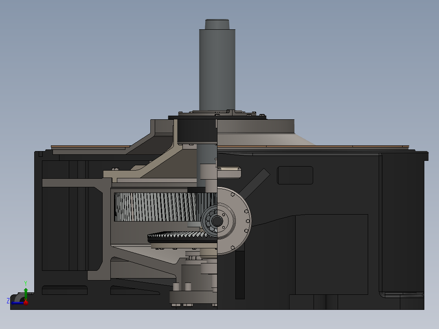Select the tall vertical shaft cylinder on top
This screenshot has width=439, height=329.
pyautogui.click(x=217, y=70)
